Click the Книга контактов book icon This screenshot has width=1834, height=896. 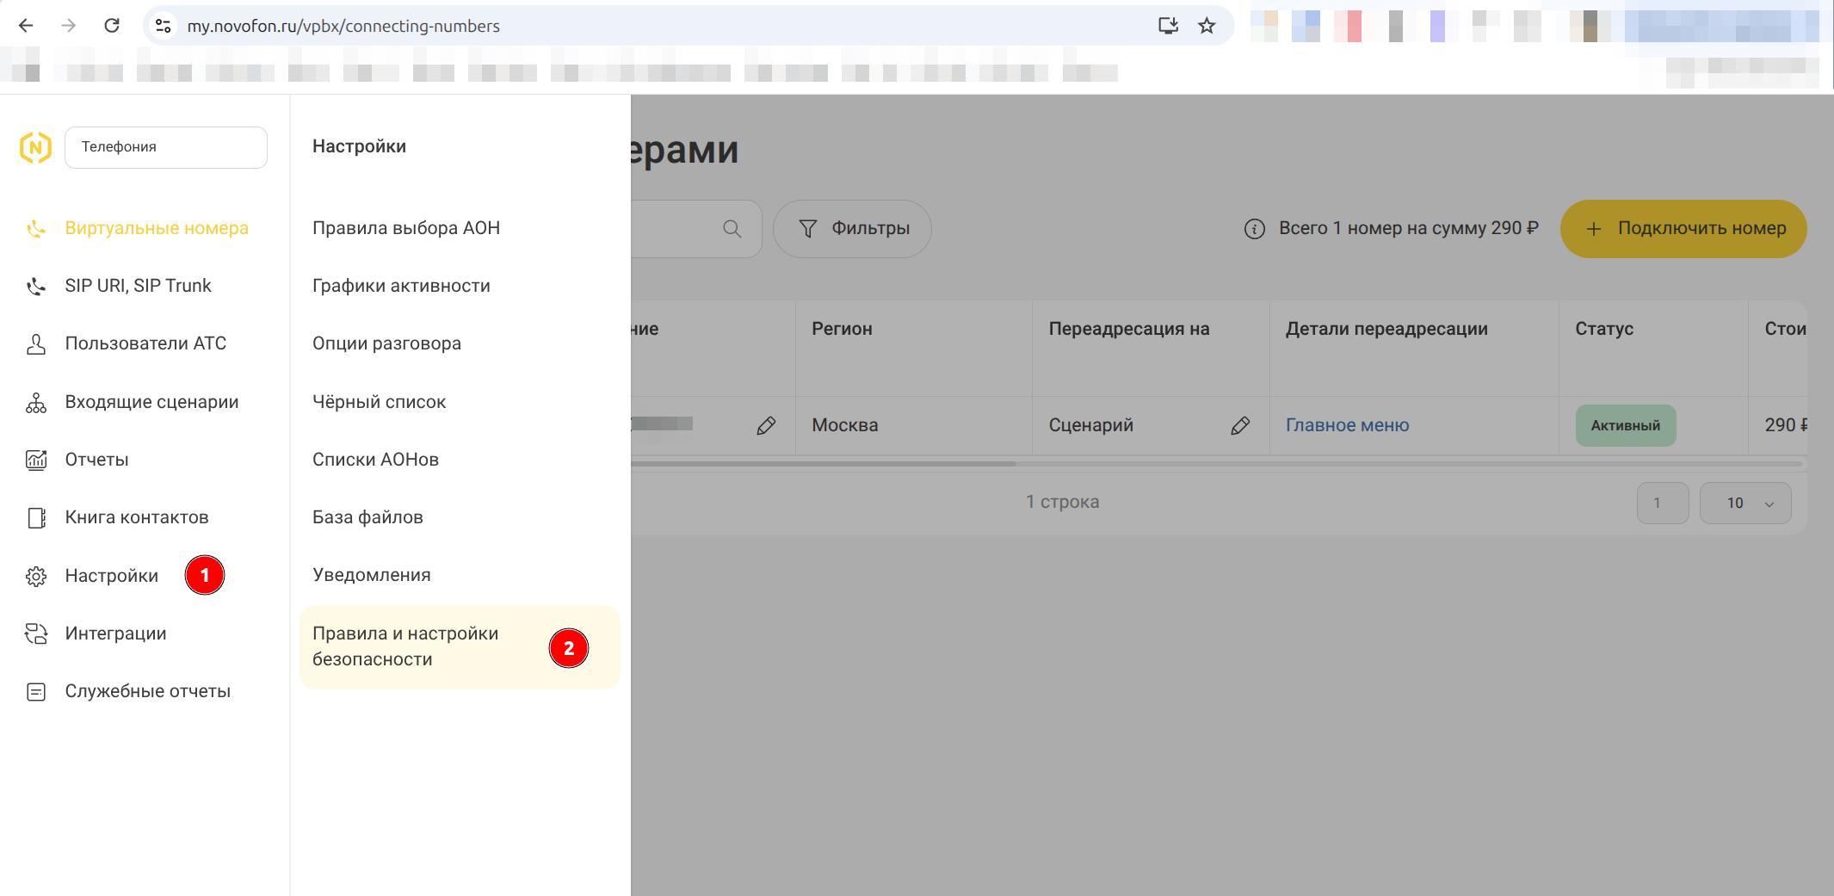36,517
